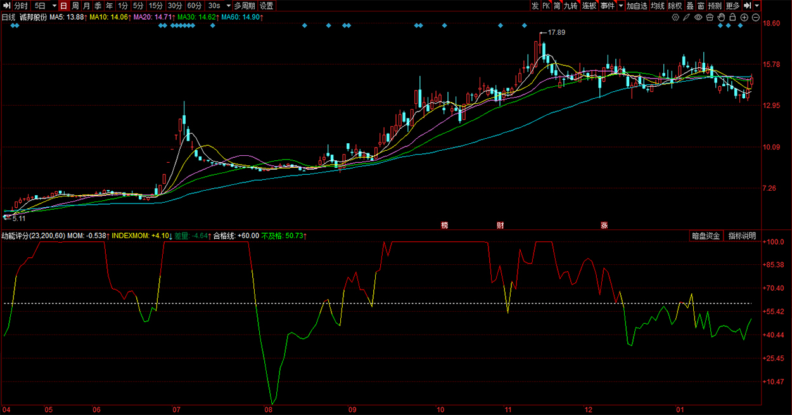Image resolution: width=792 pixels, height=415 pixels.
Task: Toggle the 除权 adjustment button
Action: 675,6
